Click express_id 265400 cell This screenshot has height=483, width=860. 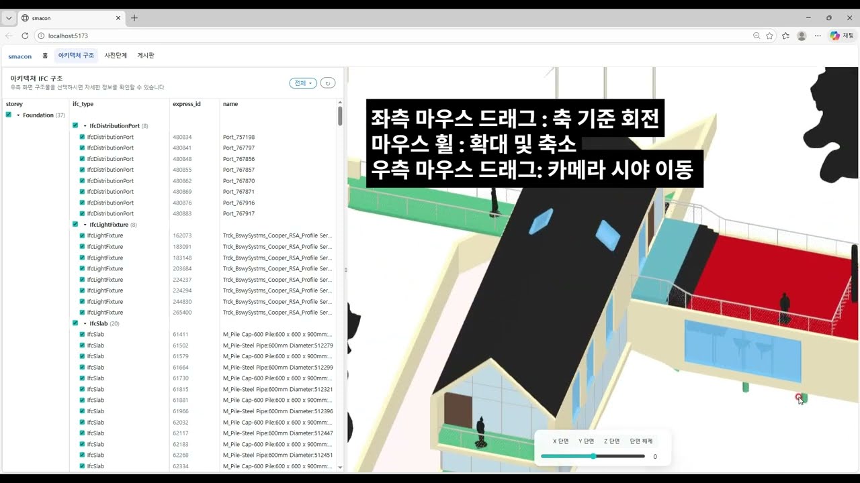(x=182, y=313)
